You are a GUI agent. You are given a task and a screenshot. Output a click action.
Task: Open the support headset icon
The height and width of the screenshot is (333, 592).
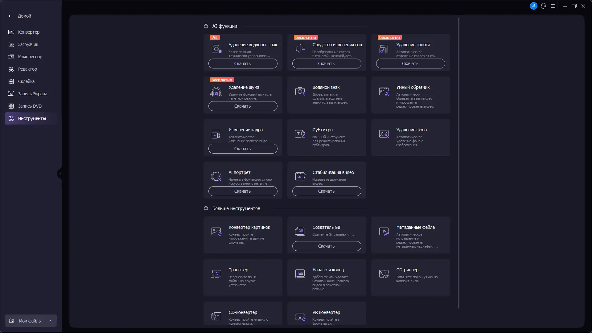point(543,6)
